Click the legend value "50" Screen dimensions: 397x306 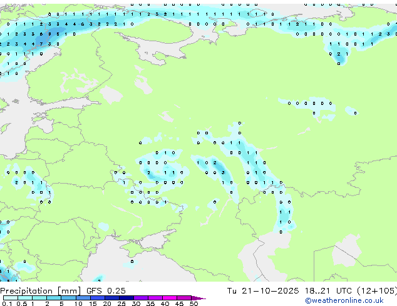(193, 304)
